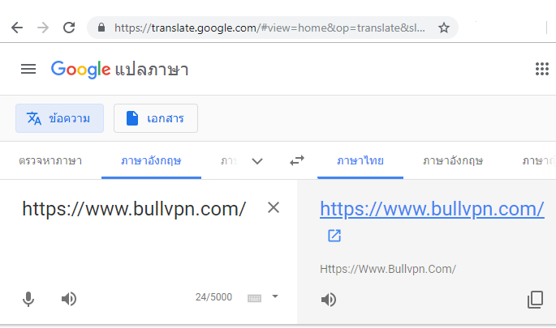The width and height of the screenshot is (556, 328).
Task: Swap source and target languages
Action: [297, 160]
